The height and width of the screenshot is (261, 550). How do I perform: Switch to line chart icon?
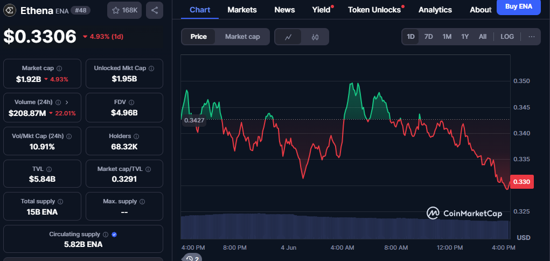288,37
